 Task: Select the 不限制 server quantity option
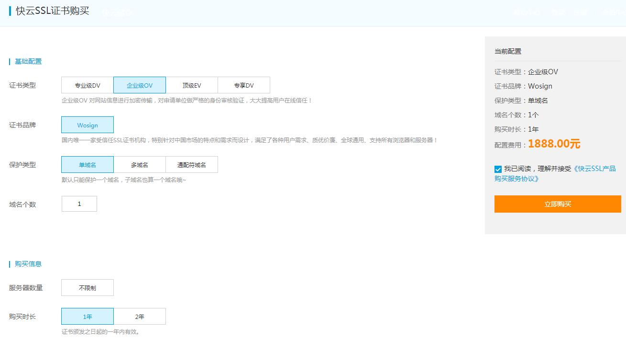(87, 287)
